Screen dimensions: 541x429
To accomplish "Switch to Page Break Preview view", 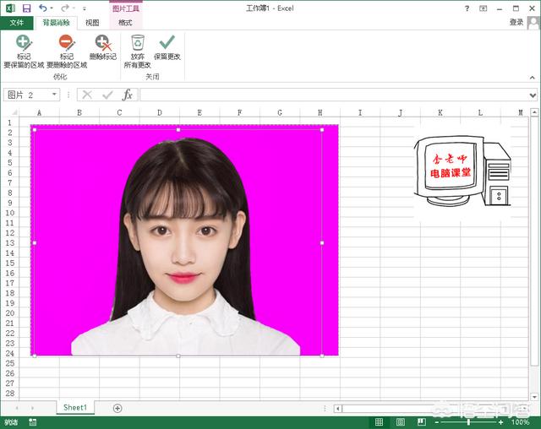I will click(x=423, y=421).
